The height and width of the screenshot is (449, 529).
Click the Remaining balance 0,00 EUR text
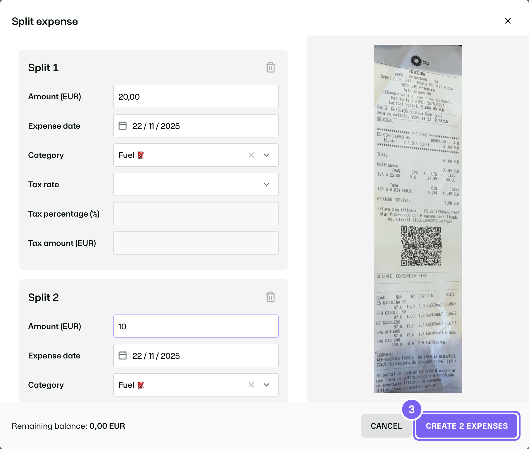coord(68,426)
